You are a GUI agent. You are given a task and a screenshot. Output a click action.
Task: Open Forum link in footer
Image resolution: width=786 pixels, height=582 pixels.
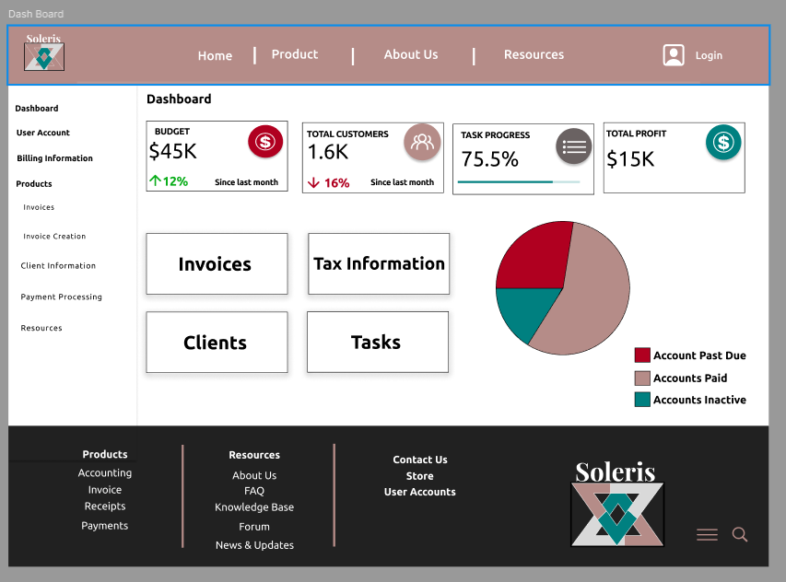tap(254, 527)
